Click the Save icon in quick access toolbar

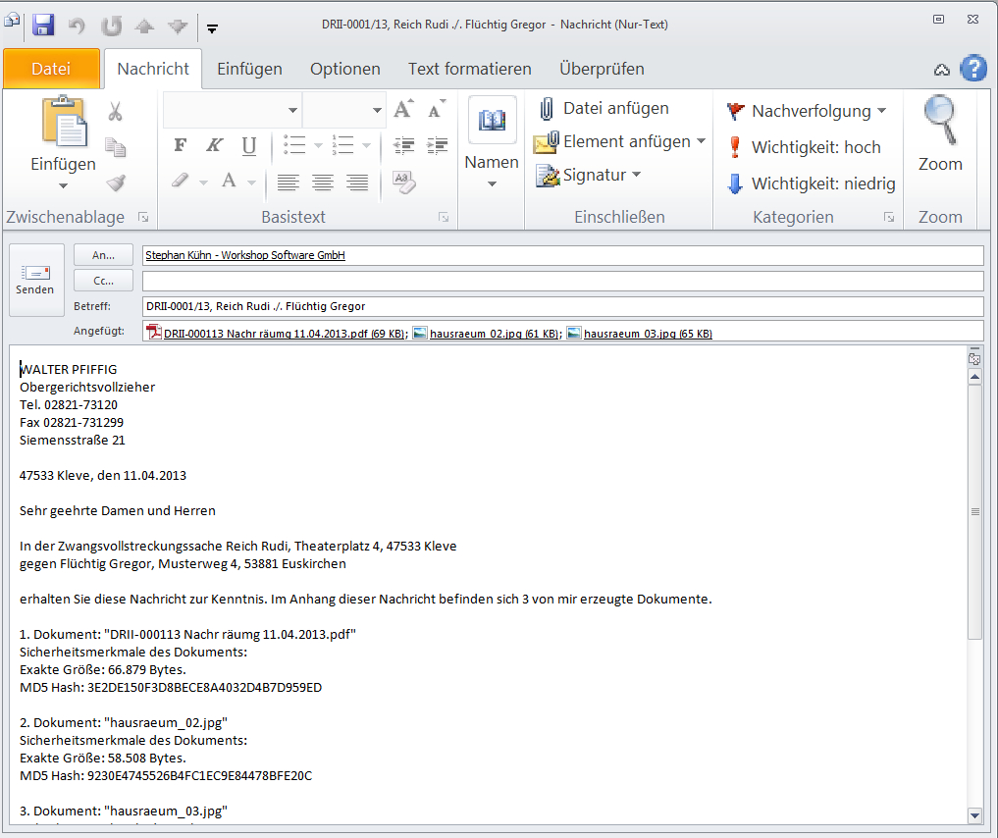click(42, 26)
